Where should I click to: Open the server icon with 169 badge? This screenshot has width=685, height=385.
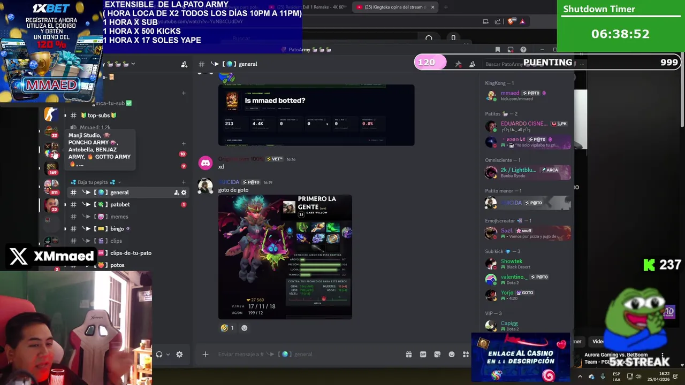(x=52, y=169)
